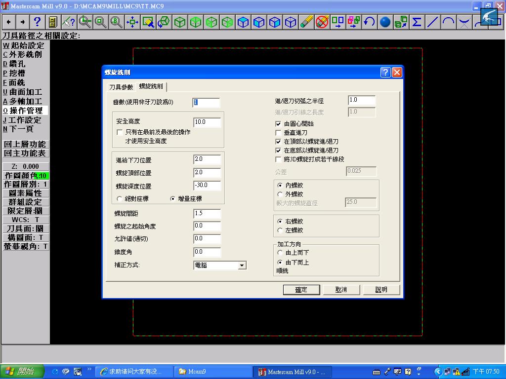Uncheck 在底部以螺旋進/退刀 checkbox
Image resolution: width=506 pixels, height=379 pixels.
pyautogui.click(x=278, y=151)
